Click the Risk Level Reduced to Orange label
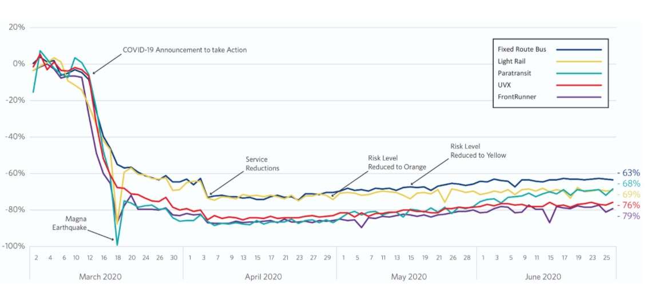 coord(397,162)
